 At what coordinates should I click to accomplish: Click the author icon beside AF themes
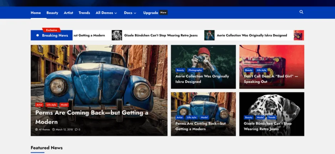click(37, 129)
